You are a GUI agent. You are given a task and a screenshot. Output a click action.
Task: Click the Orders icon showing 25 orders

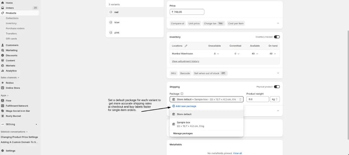(3, 8)
